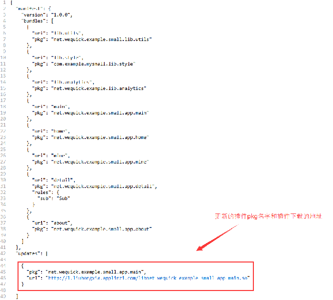333x300 pixels.
Task: Select "net.wequick.example.small.app.home" package value
Action: (100, 137)
